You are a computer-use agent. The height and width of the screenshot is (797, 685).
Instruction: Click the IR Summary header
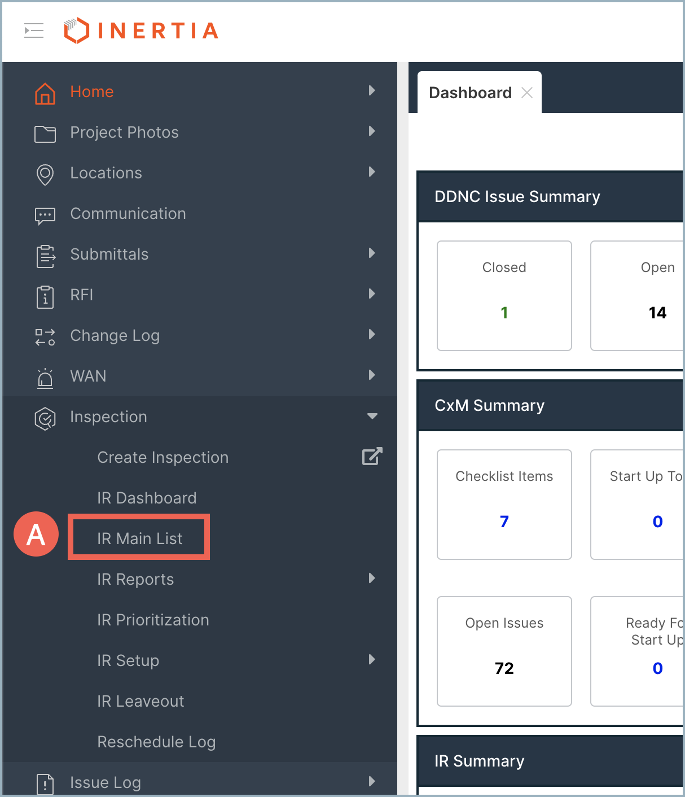coord(550,761)
